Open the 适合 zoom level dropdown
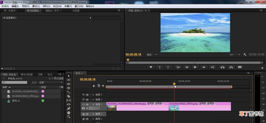Viewport: 266px width, 123px height. point(152,54)
